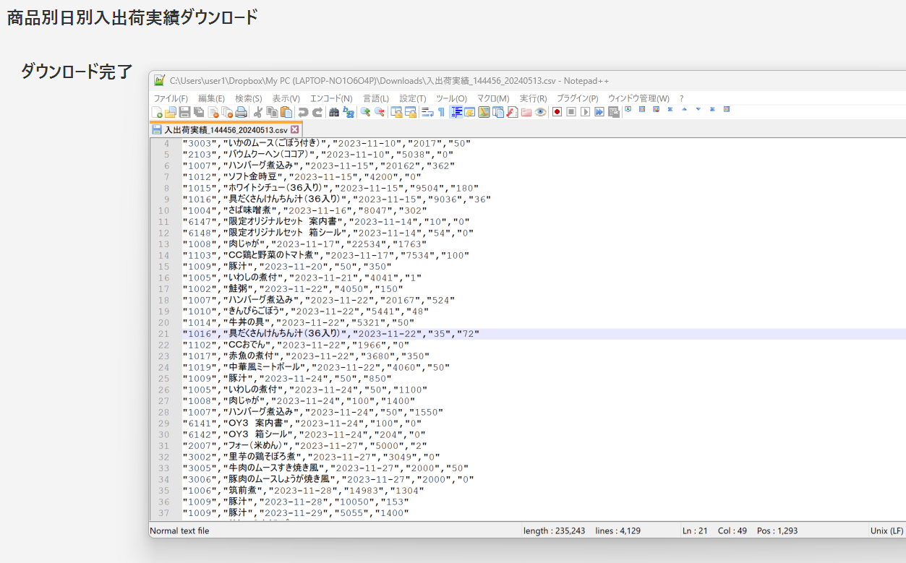Jump to next difference with down arrow icon
This screenshot has height=563, width=906.
tap(698, 110)
